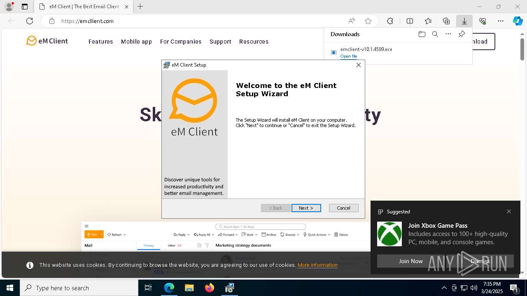Open Edge Settings and more menu

[x=501, y=21]
